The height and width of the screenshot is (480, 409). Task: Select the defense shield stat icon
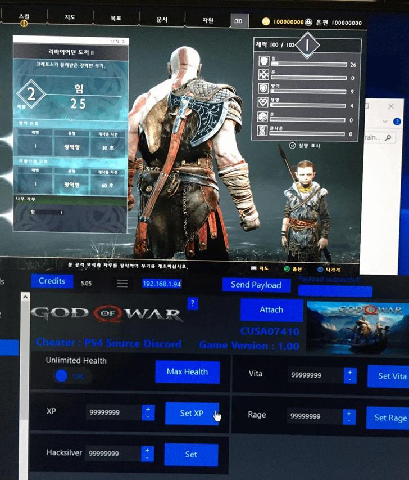(263, 88)
